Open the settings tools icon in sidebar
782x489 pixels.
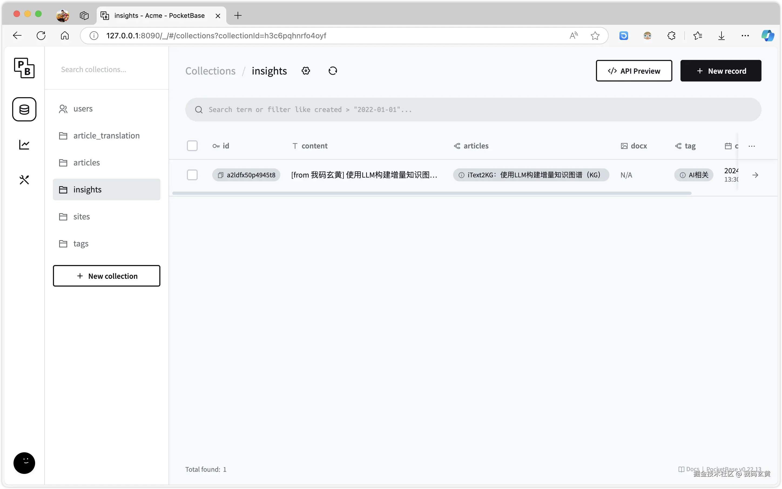(x=24, y=179)
